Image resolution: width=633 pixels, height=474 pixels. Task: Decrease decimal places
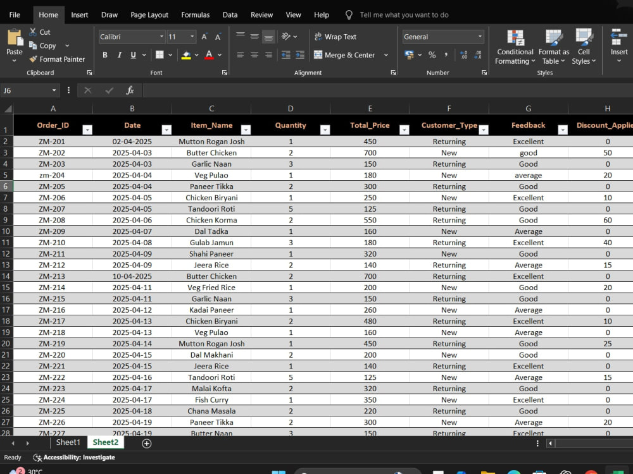pyautogui.click(x=478, y=55)
